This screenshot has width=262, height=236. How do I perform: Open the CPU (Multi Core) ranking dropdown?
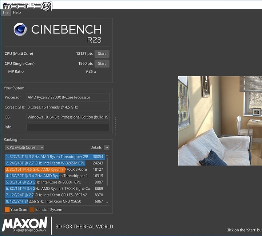25,147
